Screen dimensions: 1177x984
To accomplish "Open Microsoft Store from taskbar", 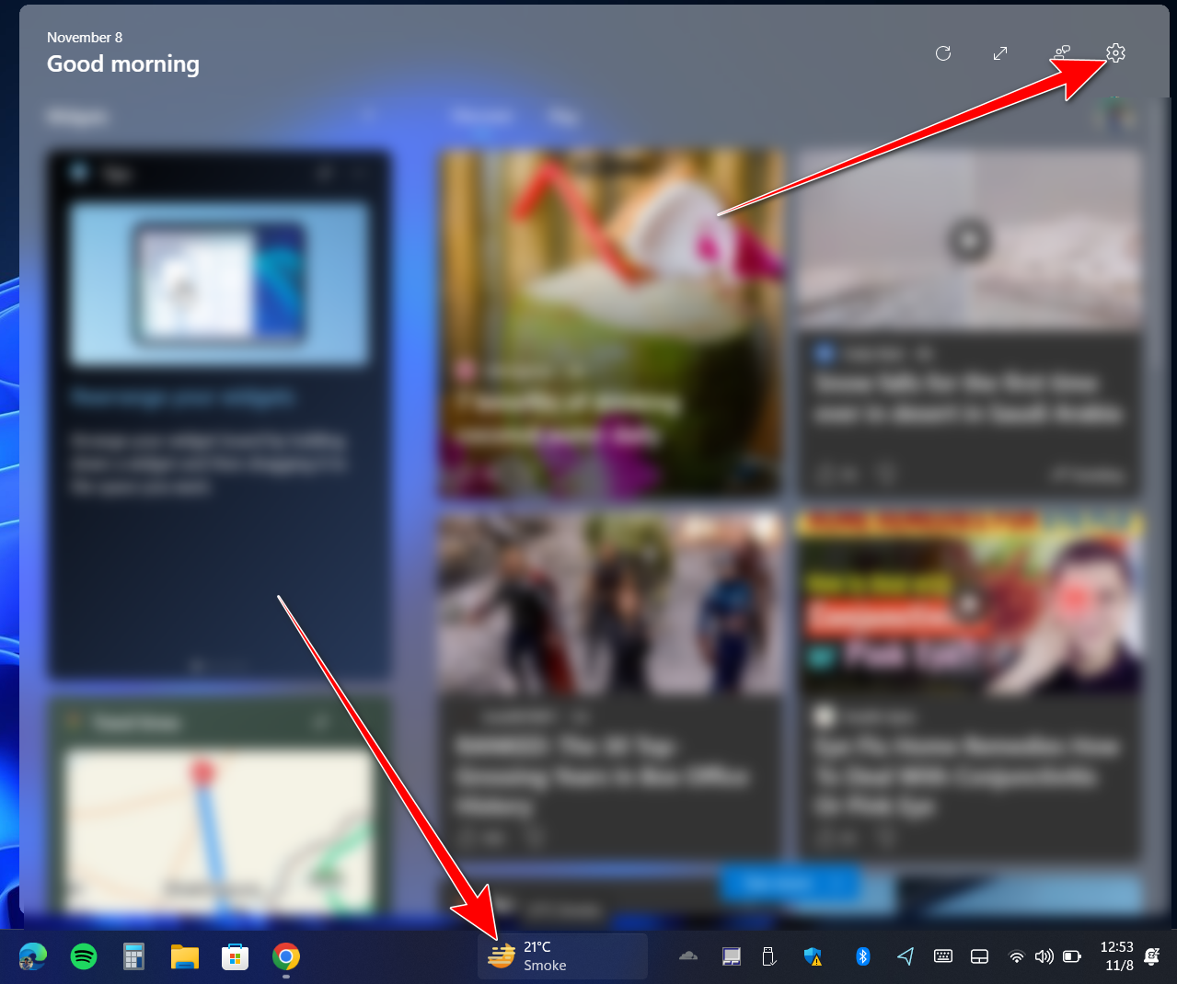I will pyautogui.click(x=236, y=957).
